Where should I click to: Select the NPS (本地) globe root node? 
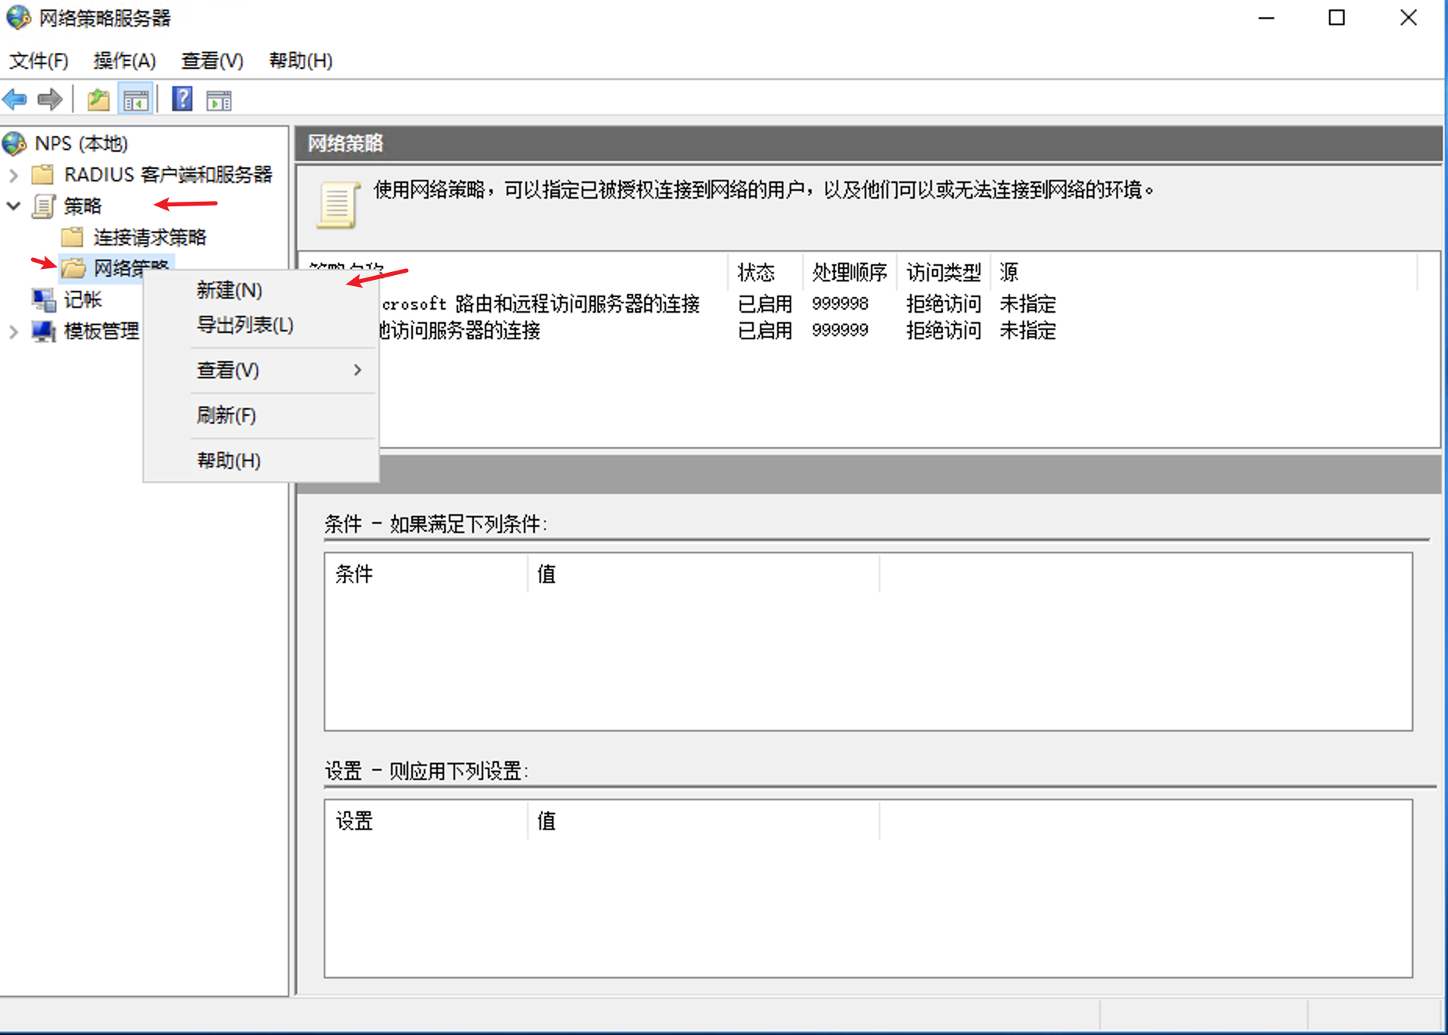[13, 143]
